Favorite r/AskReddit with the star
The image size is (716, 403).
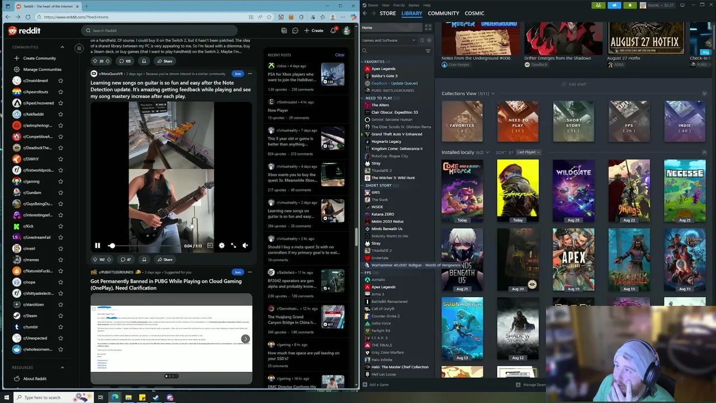(x=60, y=114)
